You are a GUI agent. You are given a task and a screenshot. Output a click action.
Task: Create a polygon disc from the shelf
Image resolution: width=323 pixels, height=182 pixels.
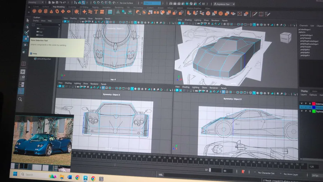pyautogui.click(x=69, y=12)
